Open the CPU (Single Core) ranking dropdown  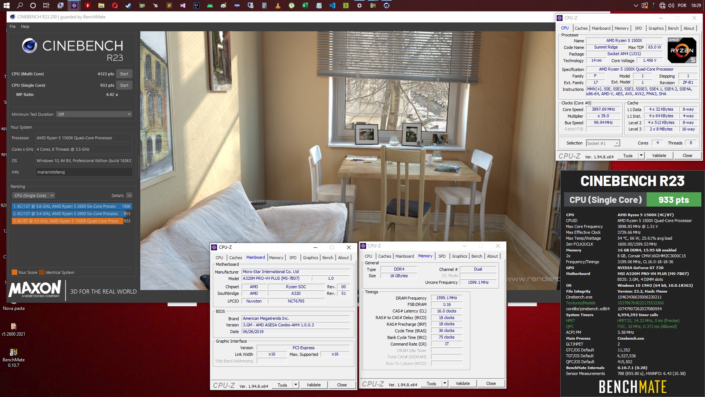(x=34, y=196)
